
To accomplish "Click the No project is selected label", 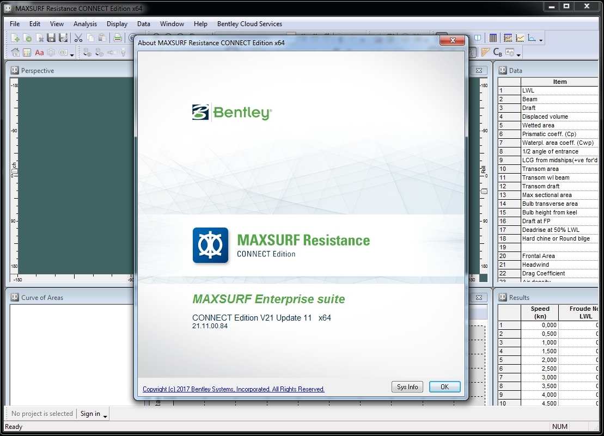I will point(42,414).
